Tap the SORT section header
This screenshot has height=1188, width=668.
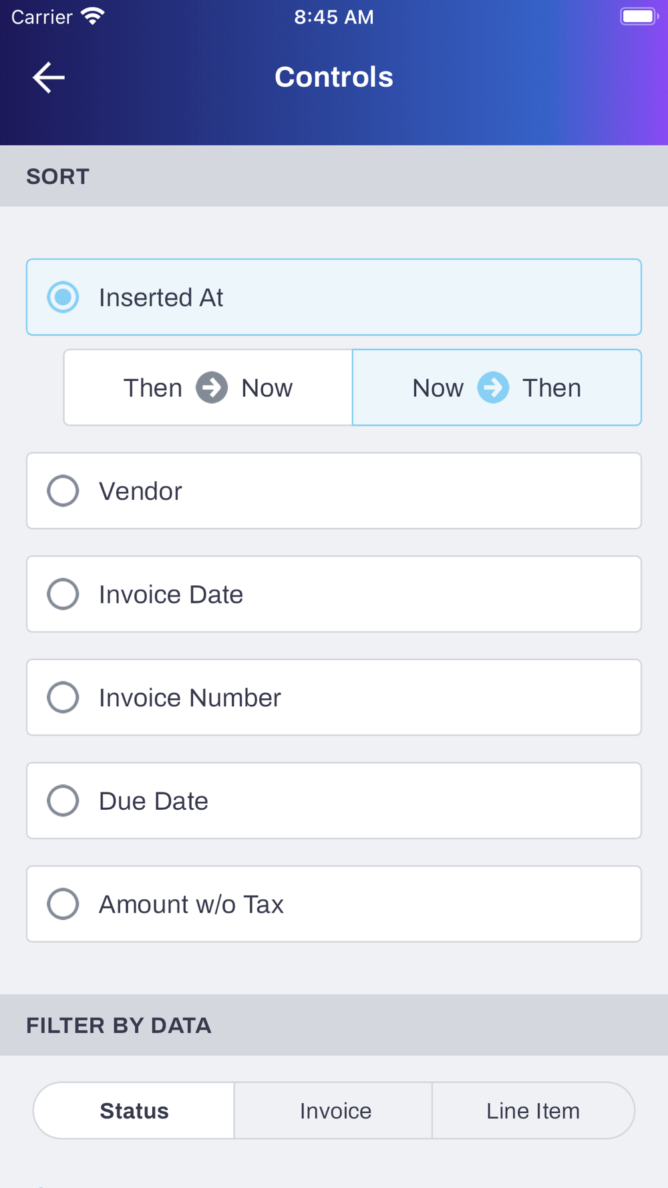(58, 176)
